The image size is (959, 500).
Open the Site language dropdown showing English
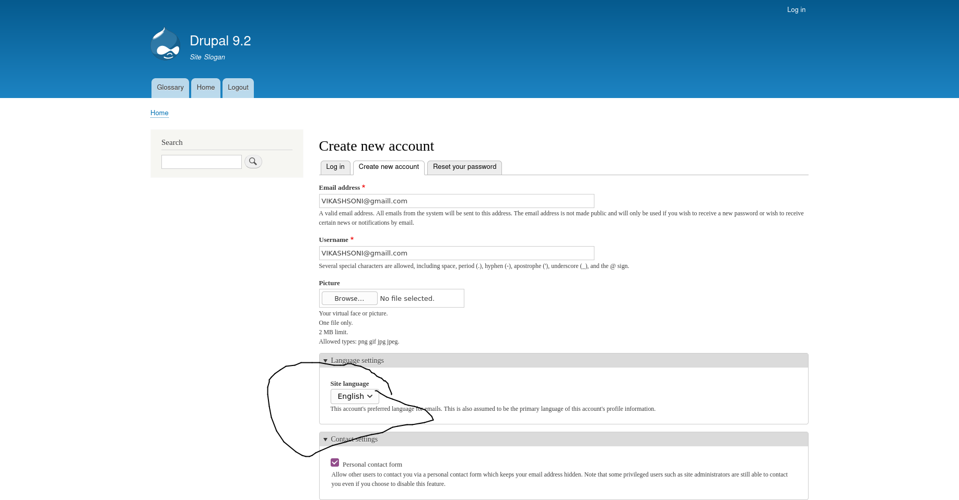355,396
